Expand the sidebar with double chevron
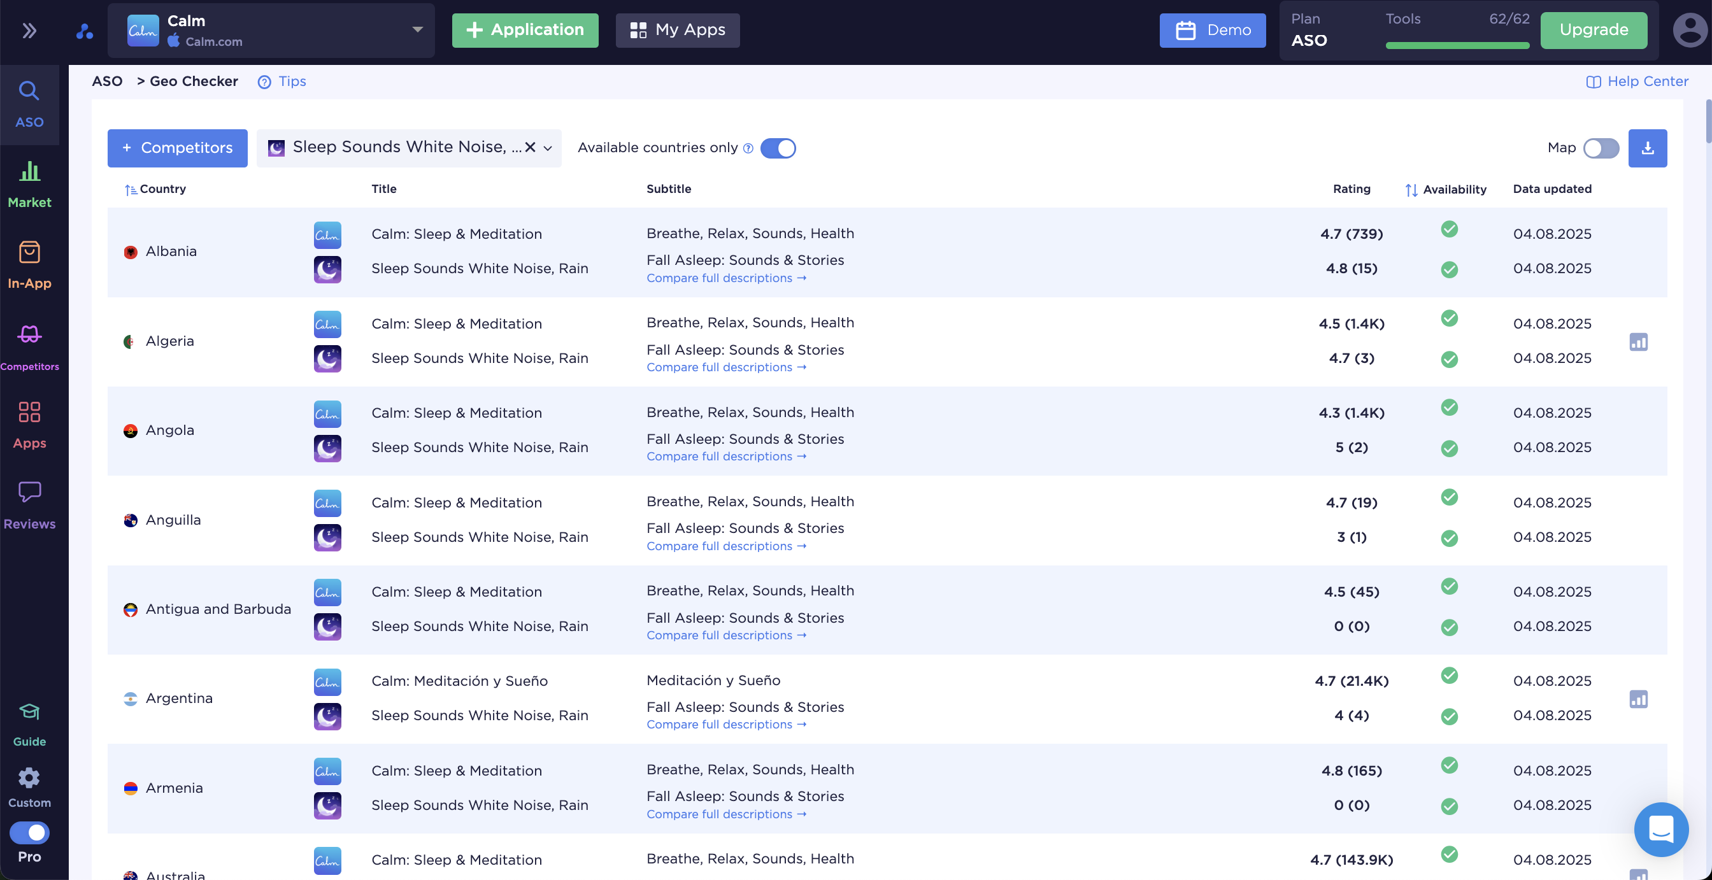Viewport: 1712px width, 880px height. 29,31
